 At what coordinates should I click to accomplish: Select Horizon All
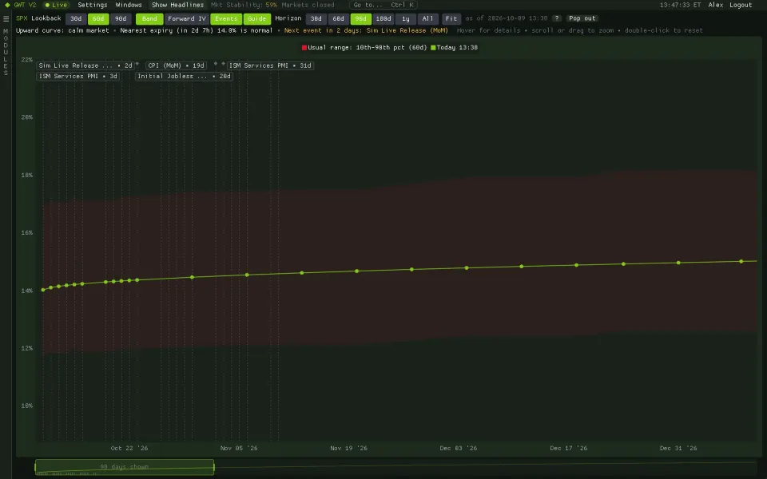pos(427,18)
